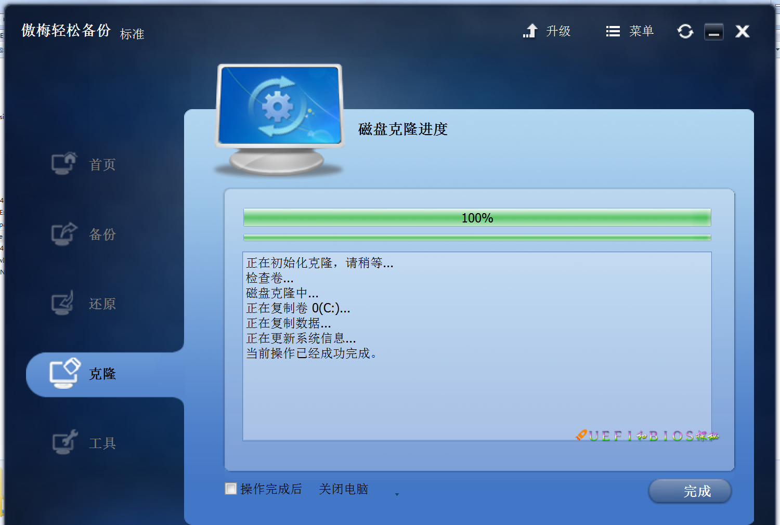The width and height of the screenshot is (780, 525).
Task: Open the menu list icon
Action: tap(613, 32)
